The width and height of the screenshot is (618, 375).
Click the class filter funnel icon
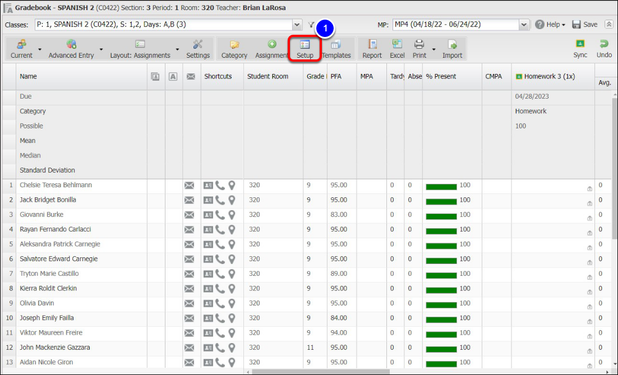click(x=311, y=25)
